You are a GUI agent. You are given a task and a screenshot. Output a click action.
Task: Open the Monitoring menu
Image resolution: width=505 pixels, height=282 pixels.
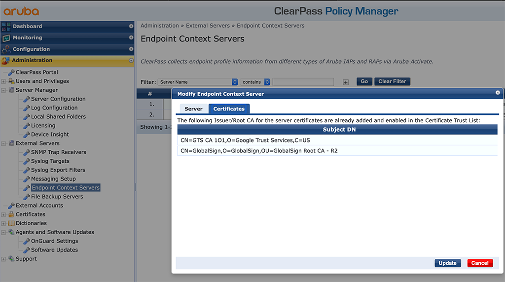67,37
